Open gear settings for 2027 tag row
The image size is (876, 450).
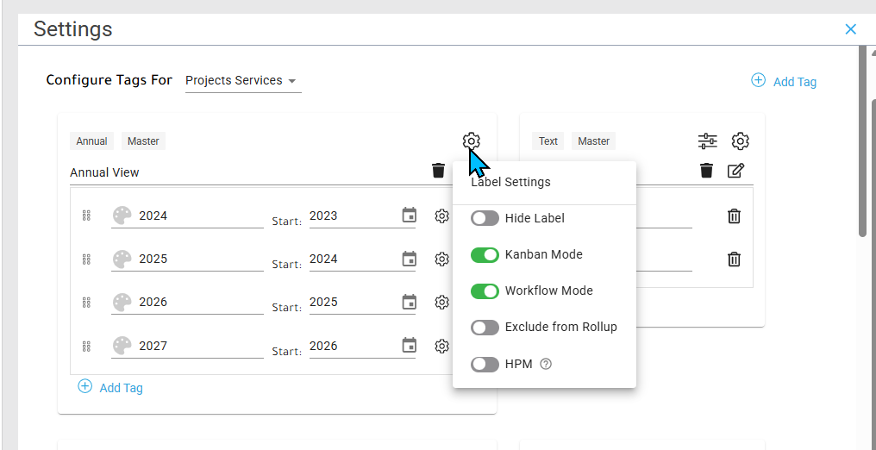(442, 347)
